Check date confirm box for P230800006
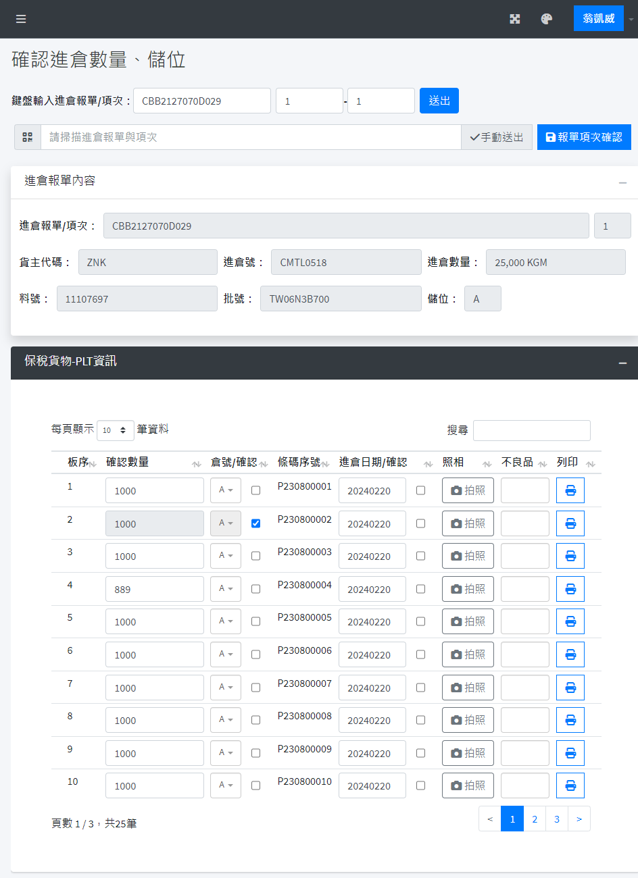The width and height of the screenshot is (638, 878). tap(420, 654)
